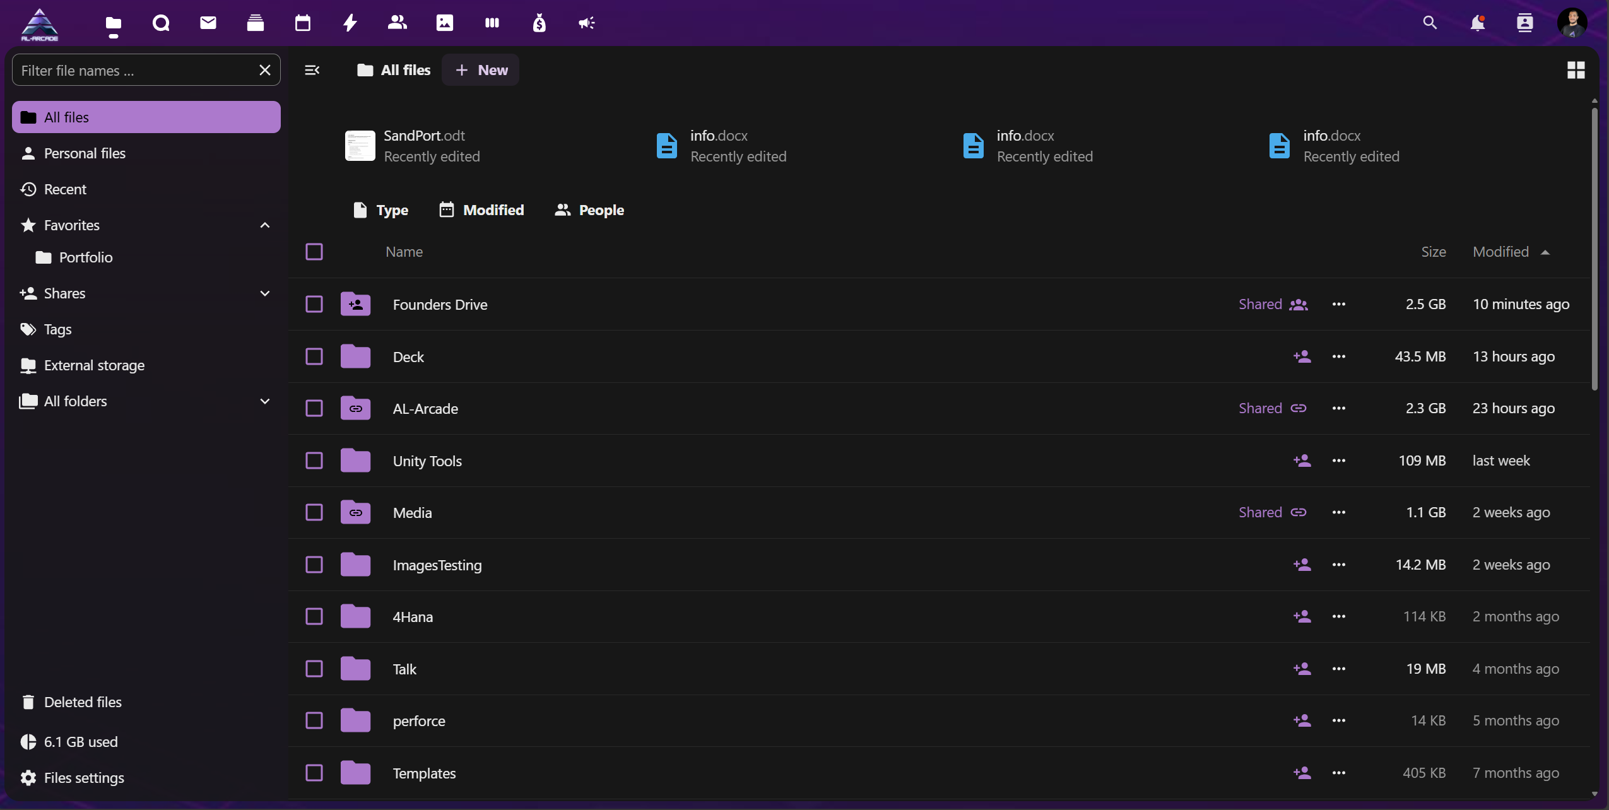
Task: Expand the All folders section
Action: pos(265,401)
